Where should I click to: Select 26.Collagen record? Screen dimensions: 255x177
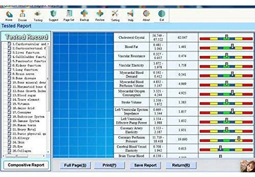(22, 151)
